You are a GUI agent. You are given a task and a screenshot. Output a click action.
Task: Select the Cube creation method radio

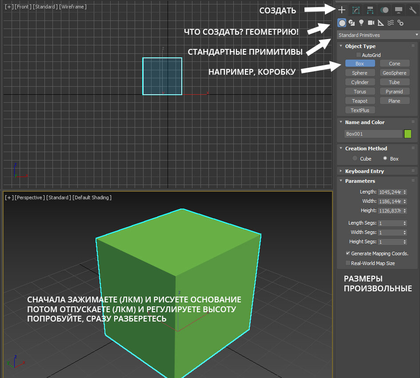(355, 158)
